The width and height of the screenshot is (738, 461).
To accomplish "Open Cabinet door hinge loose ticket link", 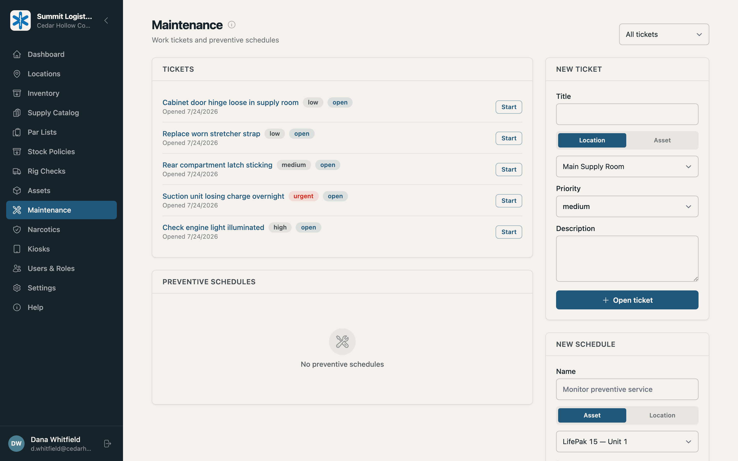I will click(x=230, y=102).
